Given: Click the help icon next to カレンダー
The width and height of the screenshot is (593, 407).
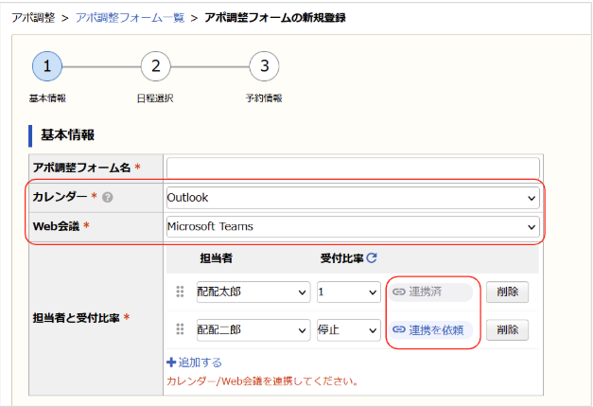Looking at the screenshot, I should click(107, 199).
